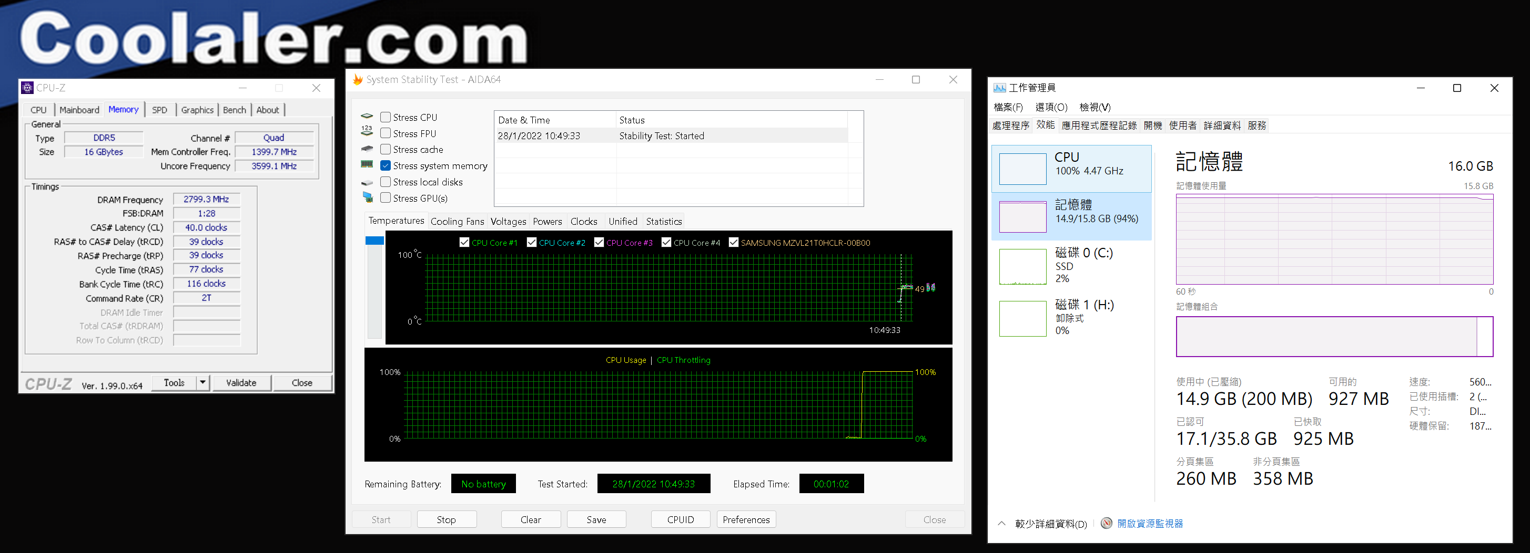Collapse details with the 較少詳細資料 chevron

click(x=1001, y=524)
